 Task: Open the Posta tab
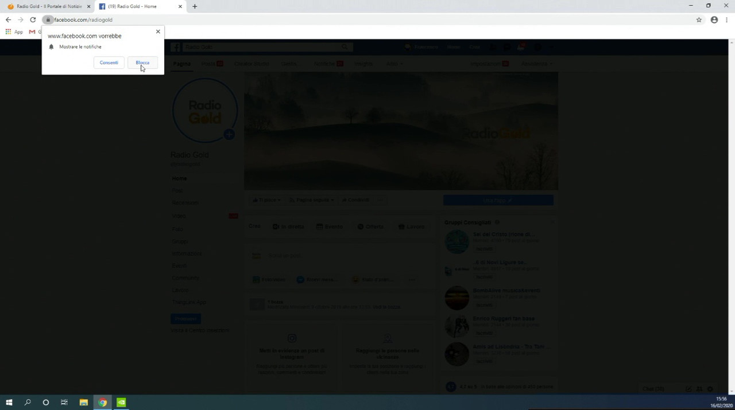click(x=211, y=64)
